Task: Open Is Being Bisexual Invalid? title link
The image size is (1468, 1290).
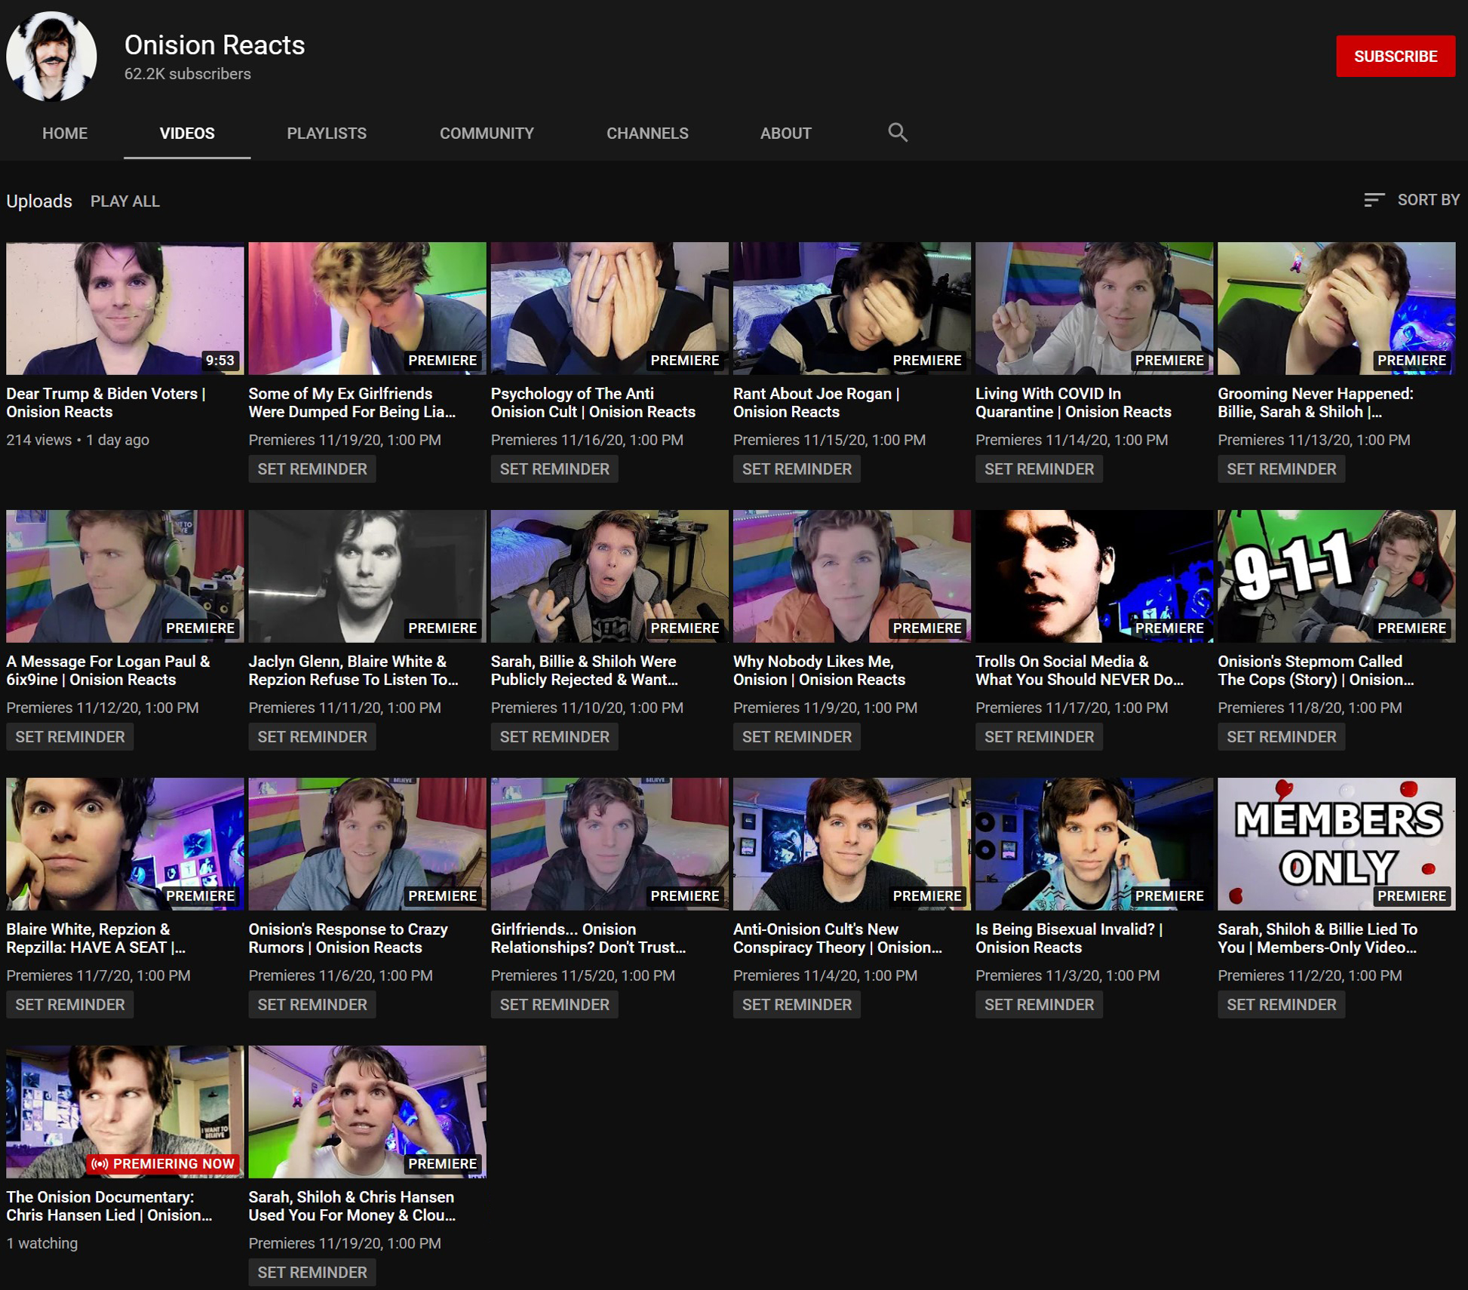Action: [x=1069, y=938]
